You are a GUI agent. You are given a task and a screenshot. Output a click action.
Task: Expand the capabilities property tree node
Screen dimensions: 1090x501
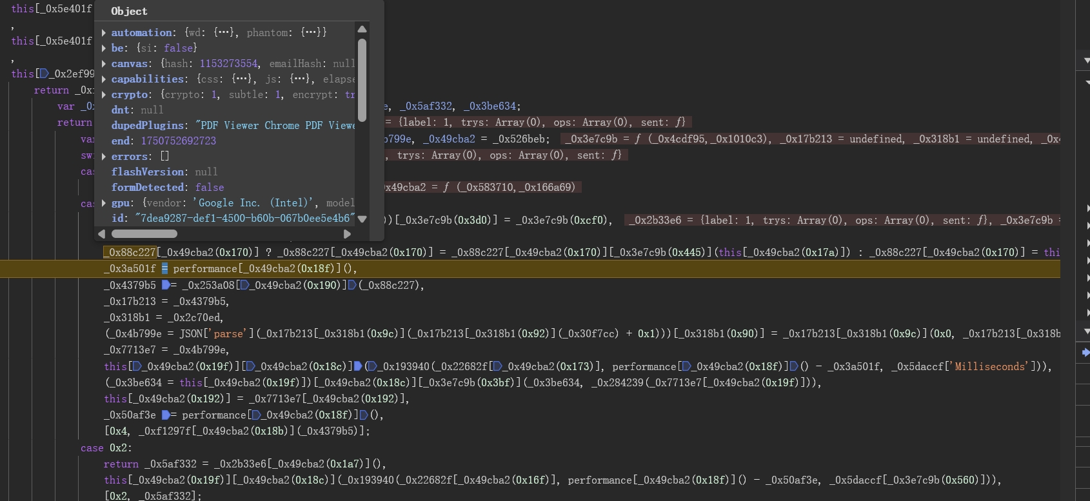104,79
